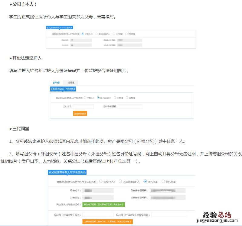This screenshot has height=226, width=242.
Task: Focus the 监护人姓名 input field
Action: pyautogui.click(x=83, y=106)
